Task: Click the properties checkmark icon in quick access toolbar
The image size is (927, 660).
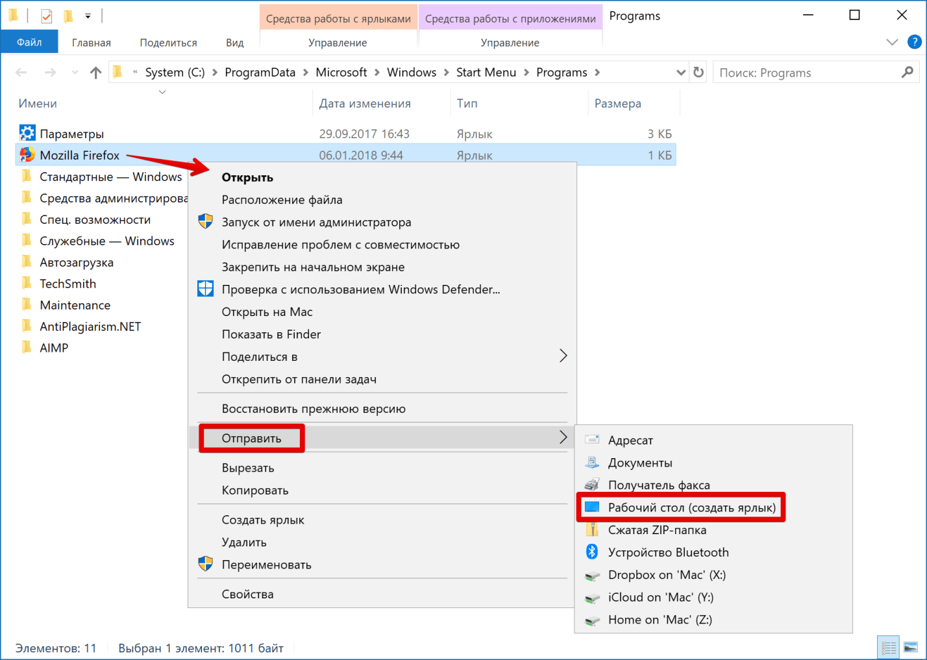Action: pyautogui.click(x=46, y=16)
